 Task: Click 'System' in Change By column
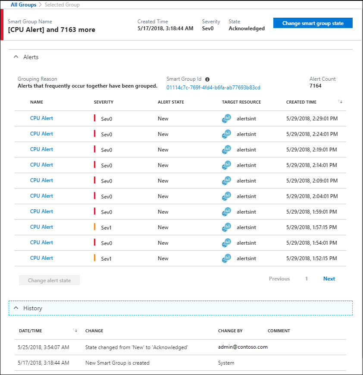[226, 363]
